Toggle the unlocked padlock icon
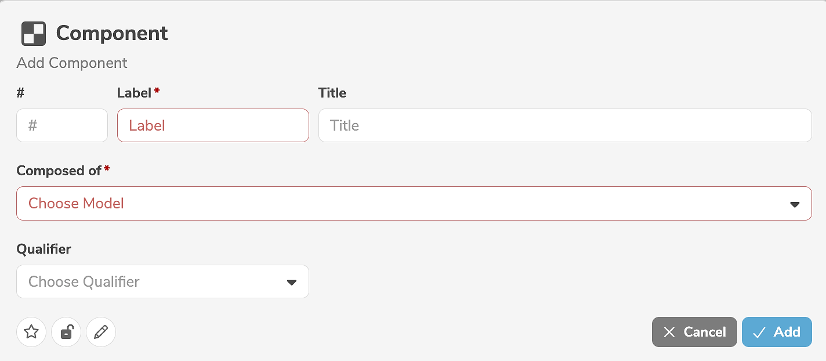This screenshot has height=361, width=826. pos(66,332)
